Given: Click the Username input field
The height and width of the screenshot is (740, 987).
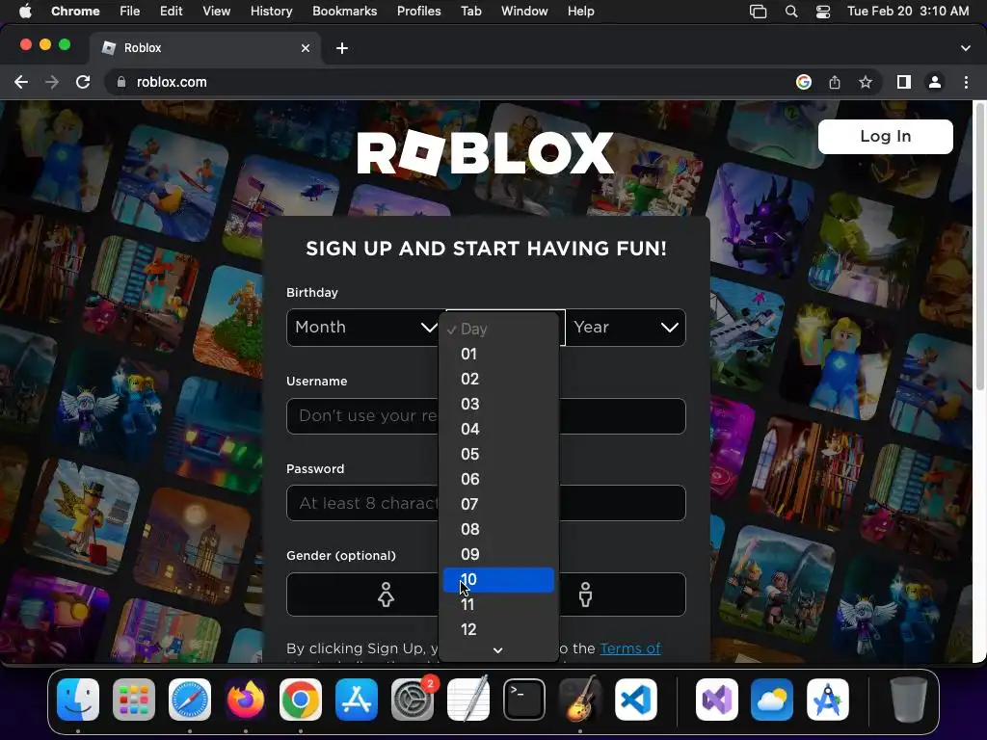Looking at the screenshot, I should point(486,416).
